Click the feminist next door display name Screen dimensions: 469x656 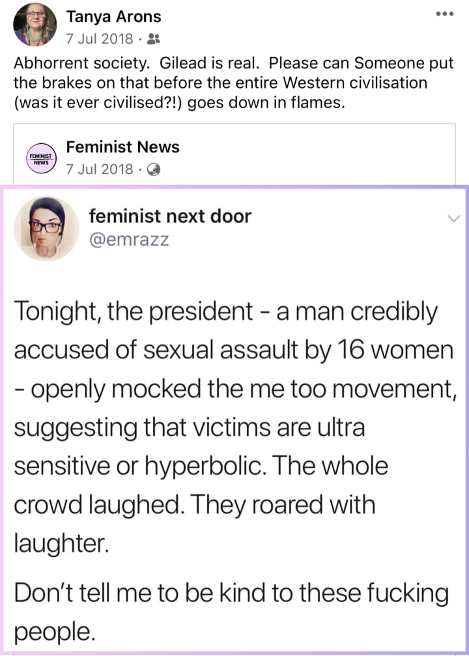click(169, 216)
